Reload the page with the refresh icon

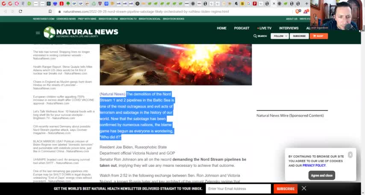21,11
